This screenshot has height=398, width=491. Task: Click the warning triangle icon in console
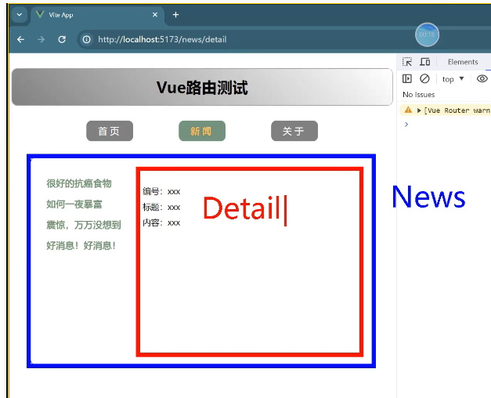pos(408,110)
